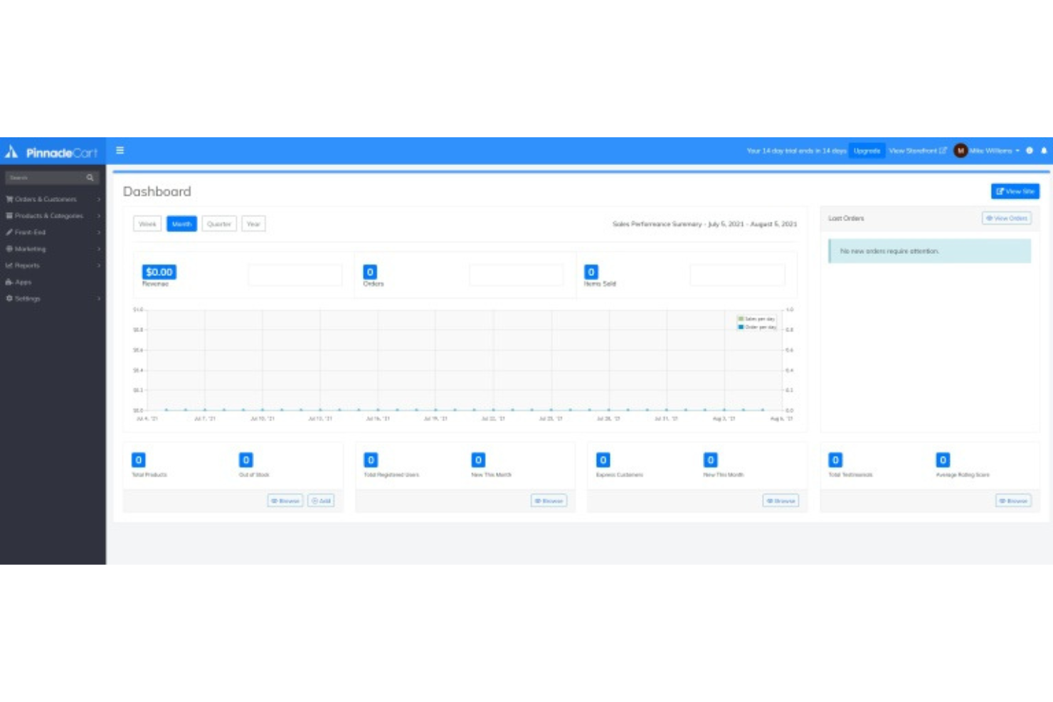Screen dimensions: 1053x702
Task: Select the Apps menu item
Action: click(22, 282)
